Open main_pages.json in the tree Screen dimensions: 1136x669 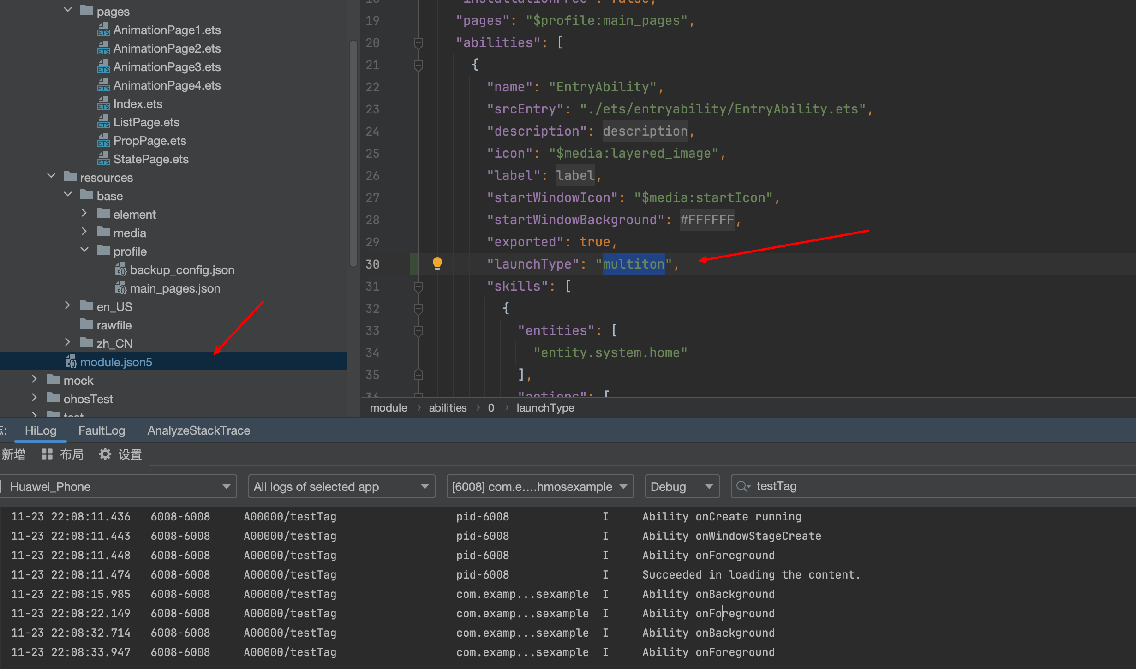click(175, 288)
